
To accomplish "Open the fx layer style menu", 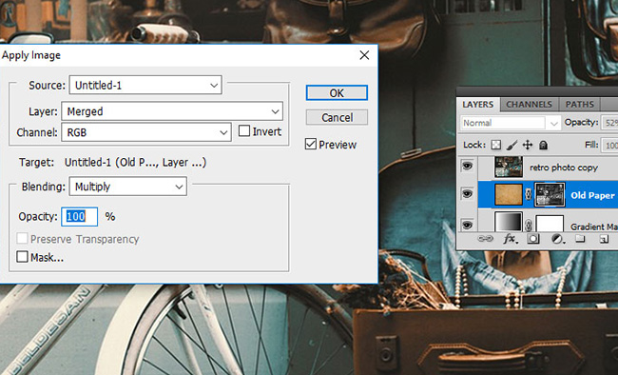I will pyautogui.click(x=510, y=239).
